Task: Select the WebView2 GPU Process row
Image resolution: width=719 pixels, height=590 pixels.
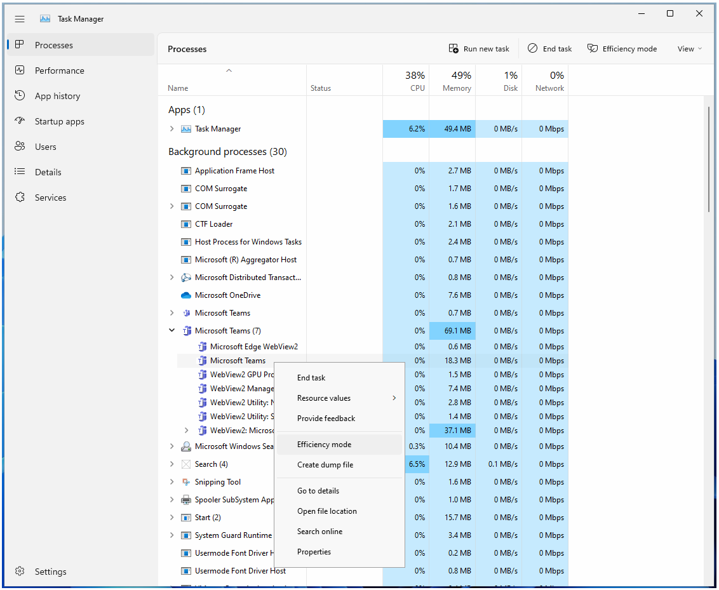Action: pyautogui.click(x=241, y=375)
